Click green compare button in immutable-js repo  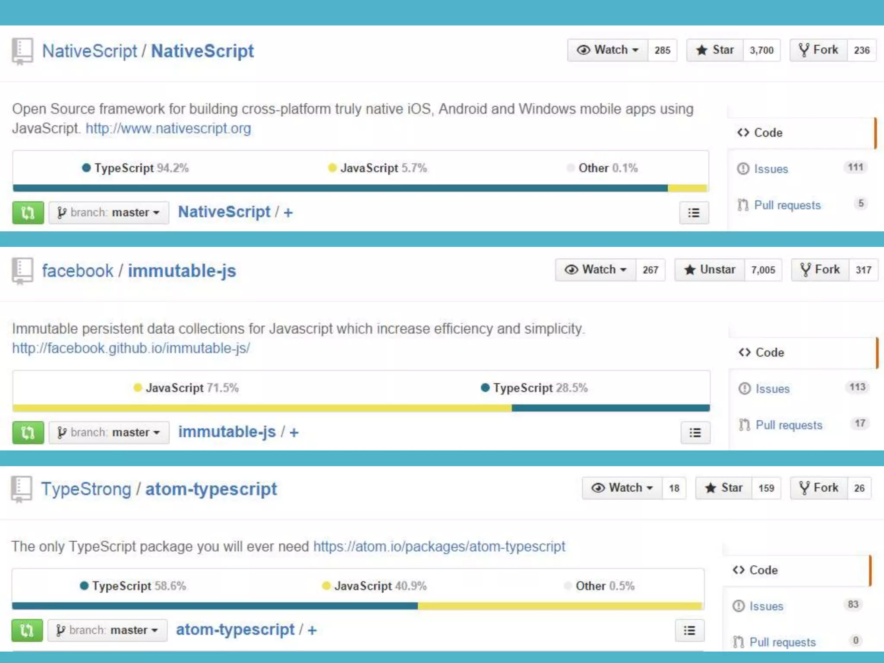click(x=28, y=433)
